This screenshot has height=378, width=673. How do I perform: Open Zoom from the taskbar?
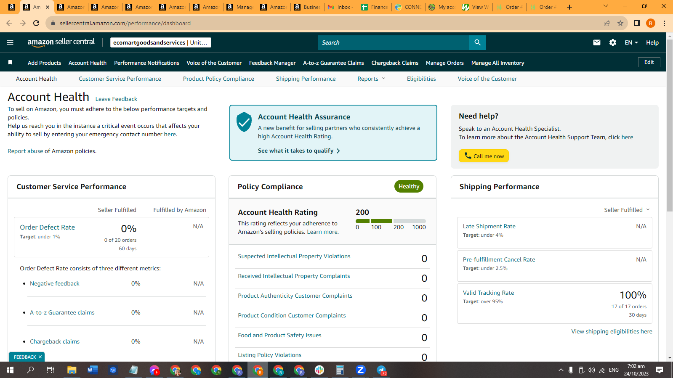[360, 370]
